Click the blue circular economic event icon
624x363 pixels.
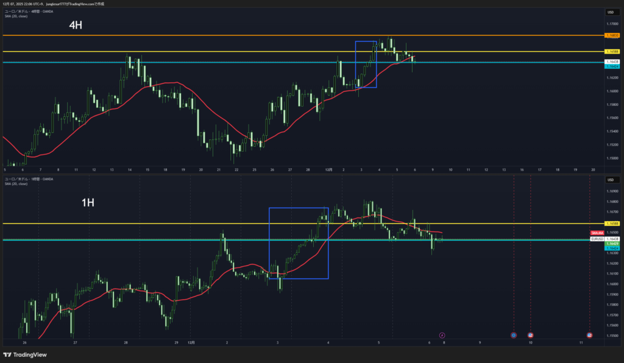[x=514, y=335]
